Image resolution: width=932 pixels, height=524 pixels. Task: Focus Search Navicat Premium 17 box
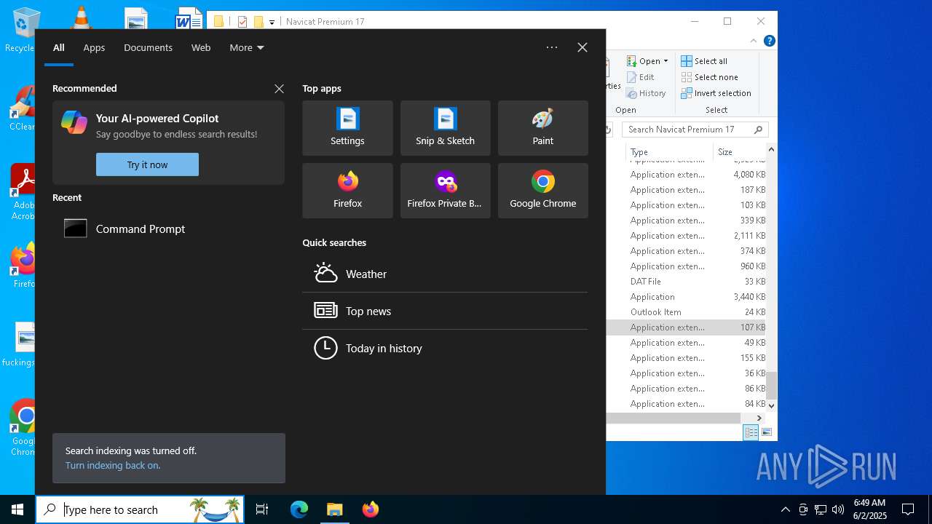[x=695, y=130]
